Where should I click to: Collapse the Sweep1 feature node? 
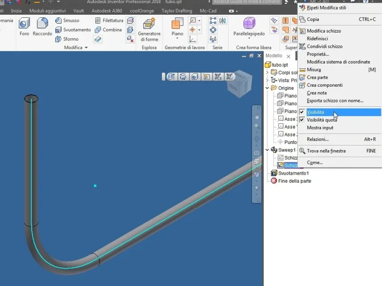point(267,150)
